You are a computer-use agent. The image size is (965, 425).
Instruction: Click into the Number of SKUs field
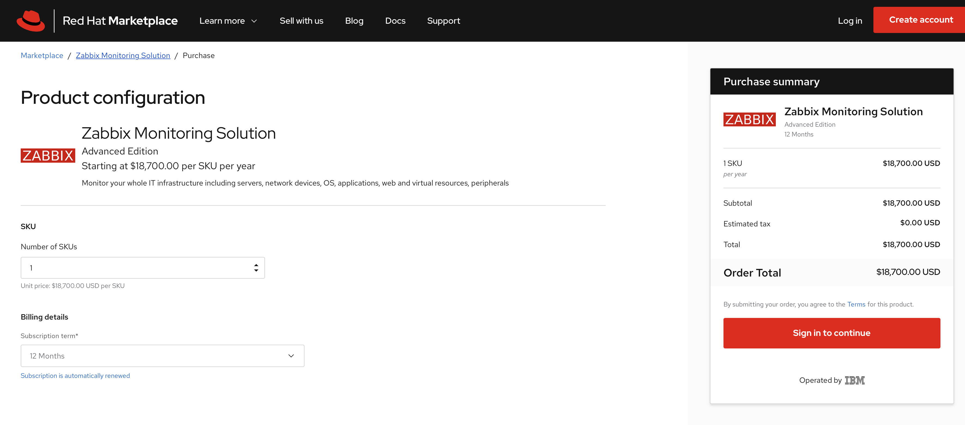(x=135, y=268)
